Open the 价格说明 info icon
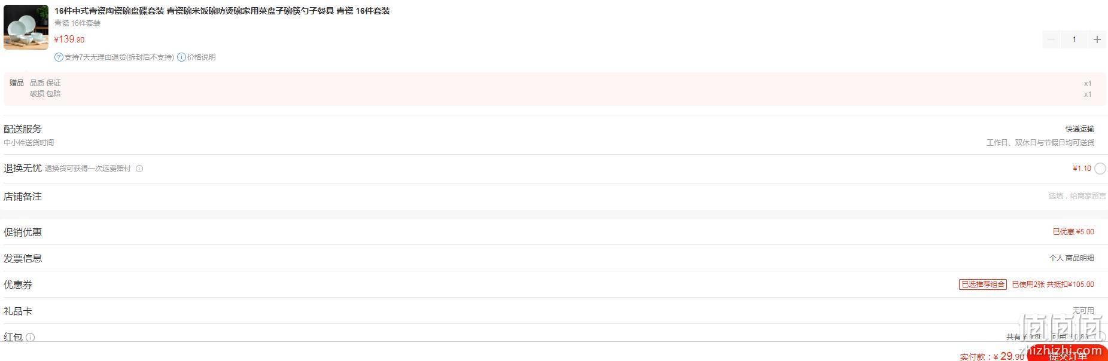1108x361 pixels. [181, 57]
